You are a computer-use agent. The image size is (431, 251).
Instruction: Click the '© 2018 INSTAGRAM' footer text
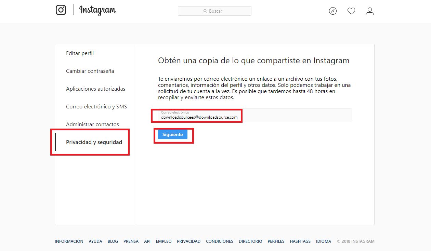pos(356,241)
